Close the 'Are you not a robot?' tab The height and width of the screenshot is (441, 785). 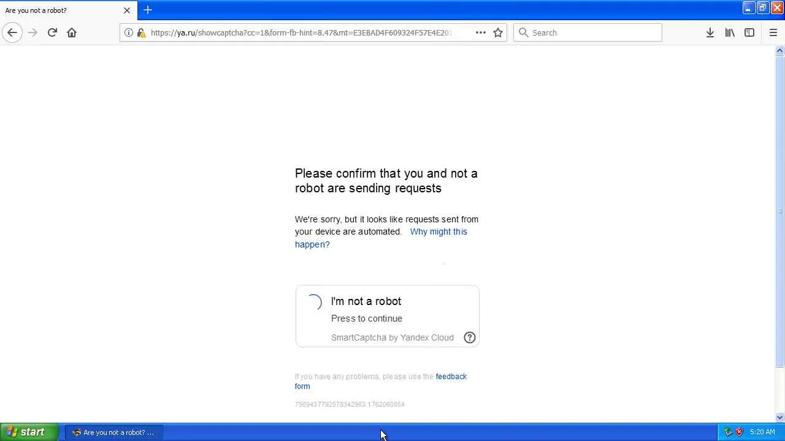coord(127,10)
